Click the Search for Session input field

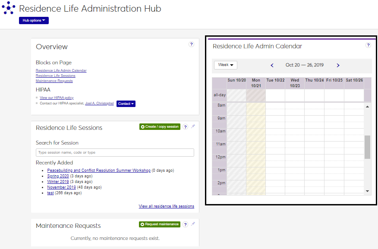115,152
